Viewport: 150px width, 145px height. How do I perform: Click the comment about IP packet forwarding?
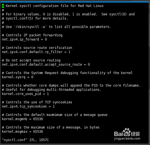click(x=32, y=35)
